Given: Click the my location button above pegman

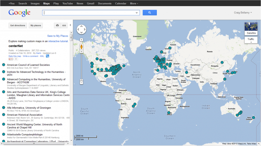Looking at the screenshot, I should point(81,40).
